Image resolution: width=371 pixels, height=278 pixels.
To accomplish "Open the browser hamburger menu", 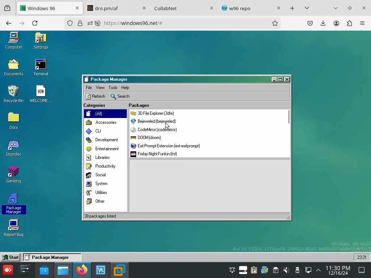I will (362, 23).
